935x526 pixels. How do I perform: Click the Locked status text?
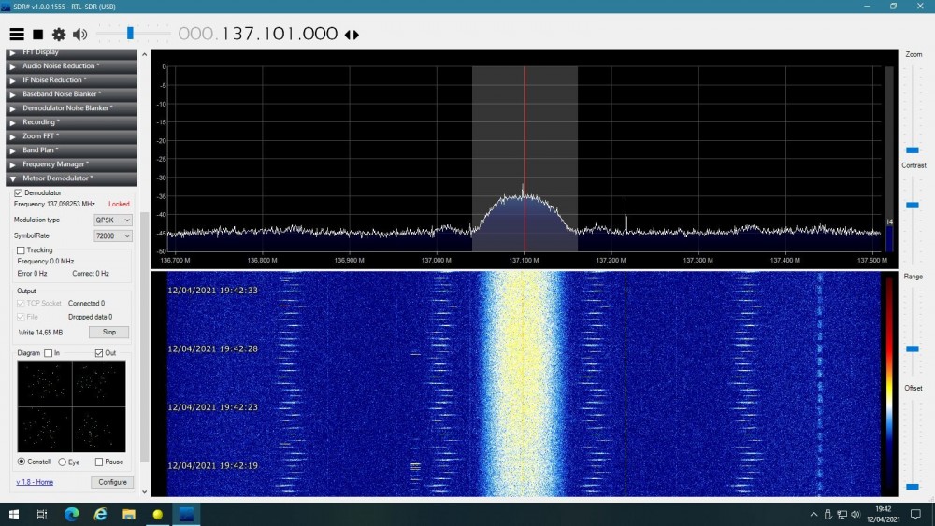pos(119,204)
